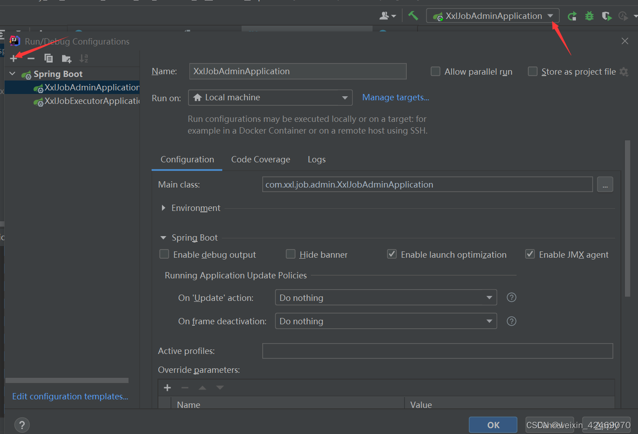Select XxlJobExecutorApplication in the tree
638x434 pixels.
(x=72, y=101)
